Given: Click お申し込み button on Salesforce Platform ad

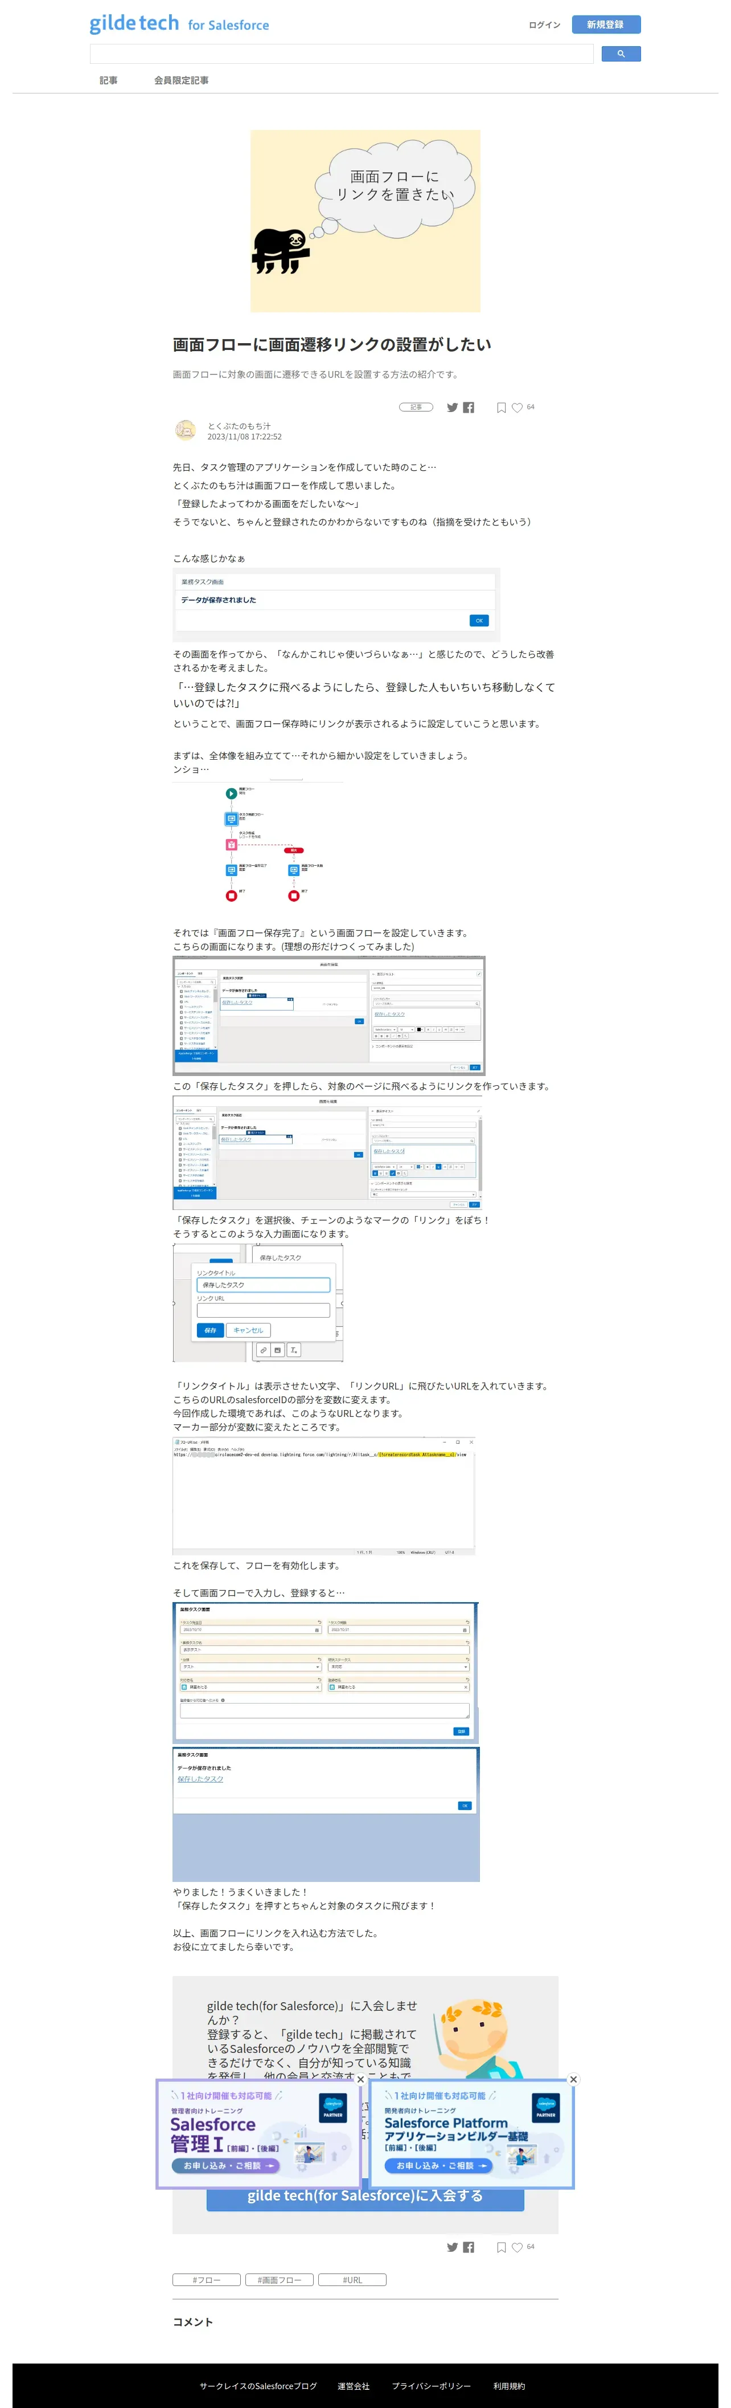Looking at the screenshot, I should click(x=439, y=2165).
